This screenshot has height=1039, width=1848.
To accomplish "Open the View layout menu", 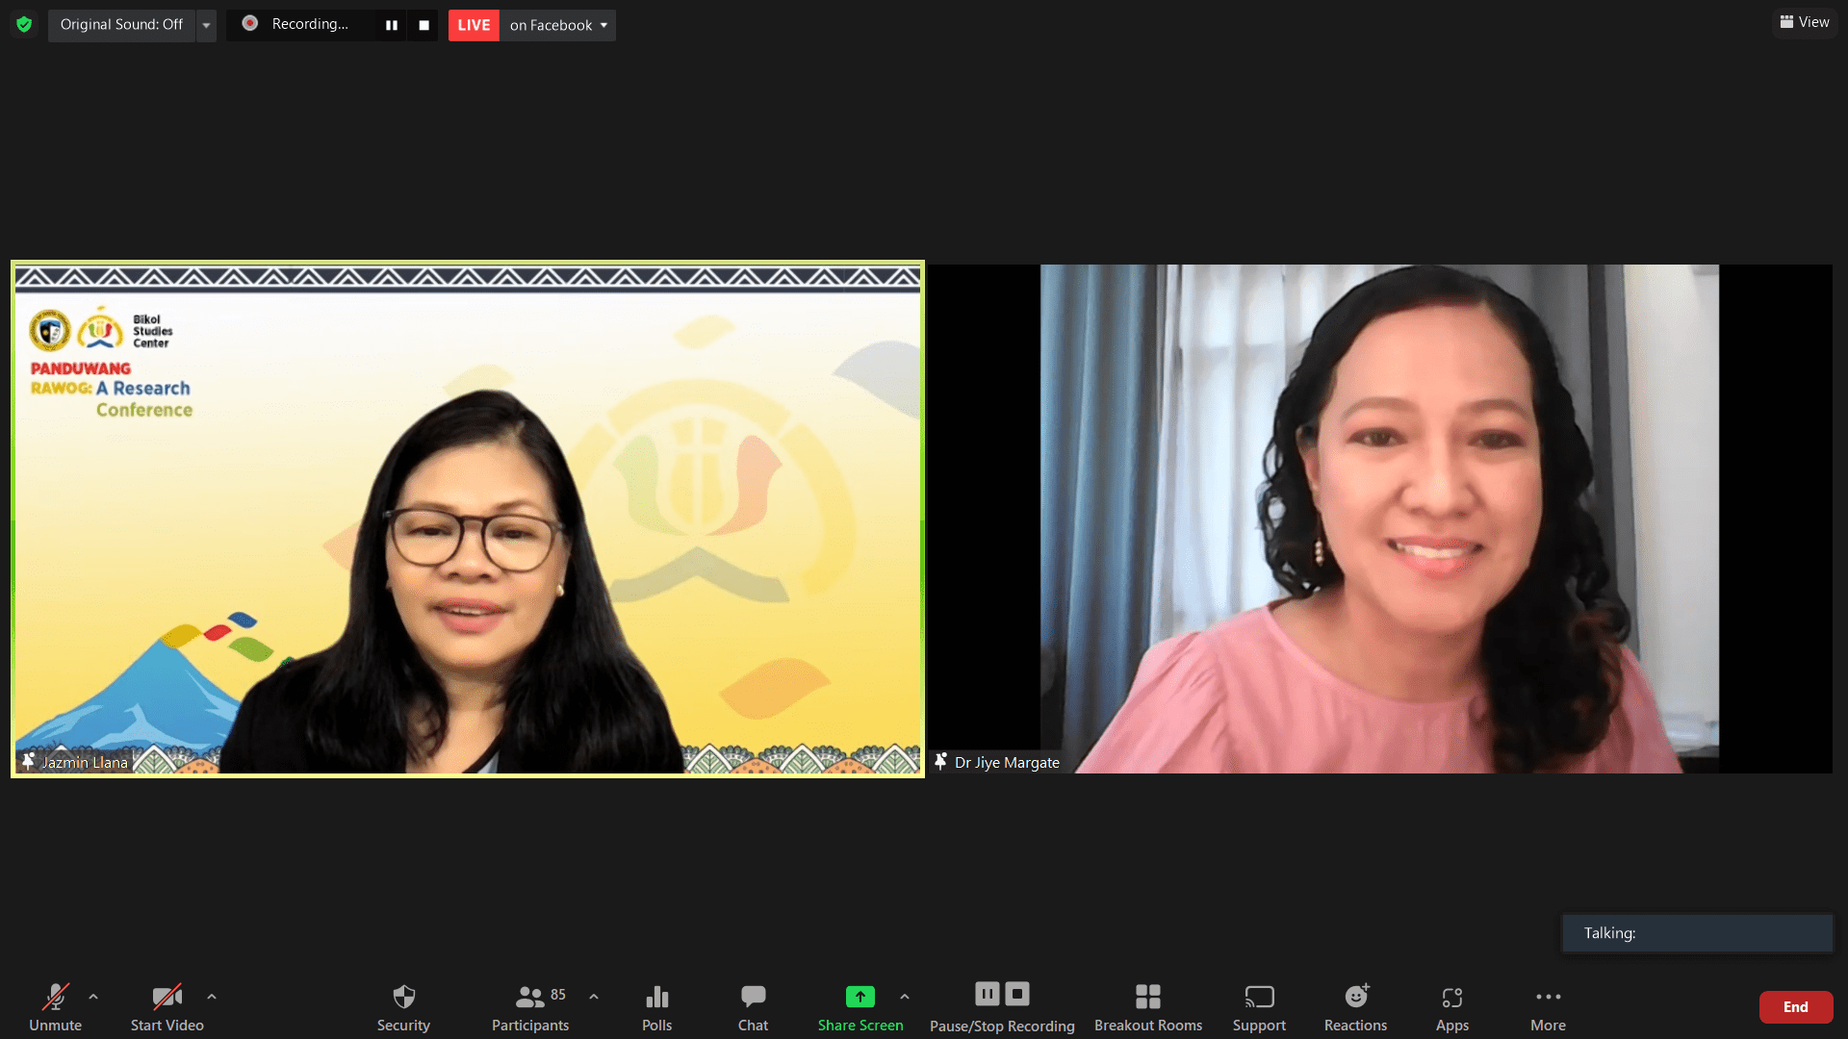I will (1805, 22).
